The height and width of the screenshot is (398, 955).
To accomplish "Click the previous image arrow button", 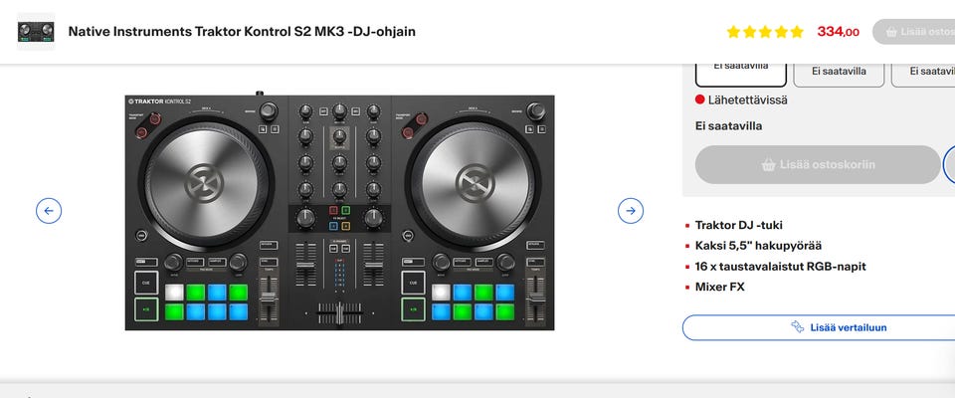I will click(x=49, y=211).
